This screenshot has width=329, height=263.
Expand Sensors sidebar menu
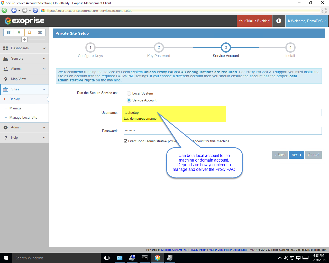click(24, 59)
